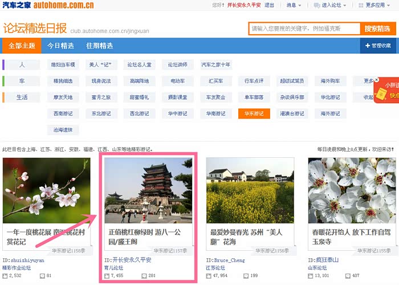Open the 车友聚会 tag

216,97
